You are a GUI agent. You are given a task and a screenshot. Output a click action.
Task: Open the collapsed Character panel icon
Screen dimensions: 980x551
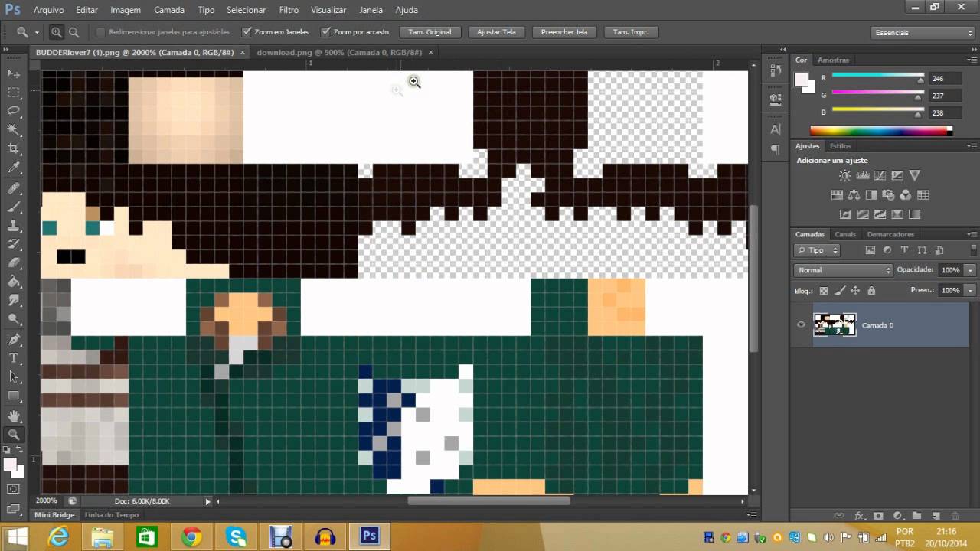[x=776, y=130]
